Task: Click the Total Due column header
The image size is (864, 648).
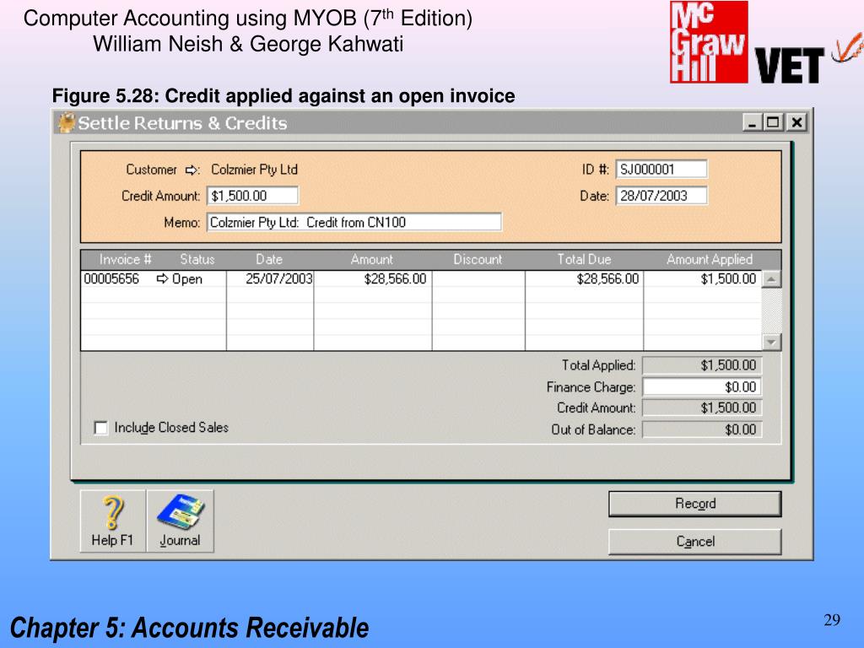Action: click(584, 260)
